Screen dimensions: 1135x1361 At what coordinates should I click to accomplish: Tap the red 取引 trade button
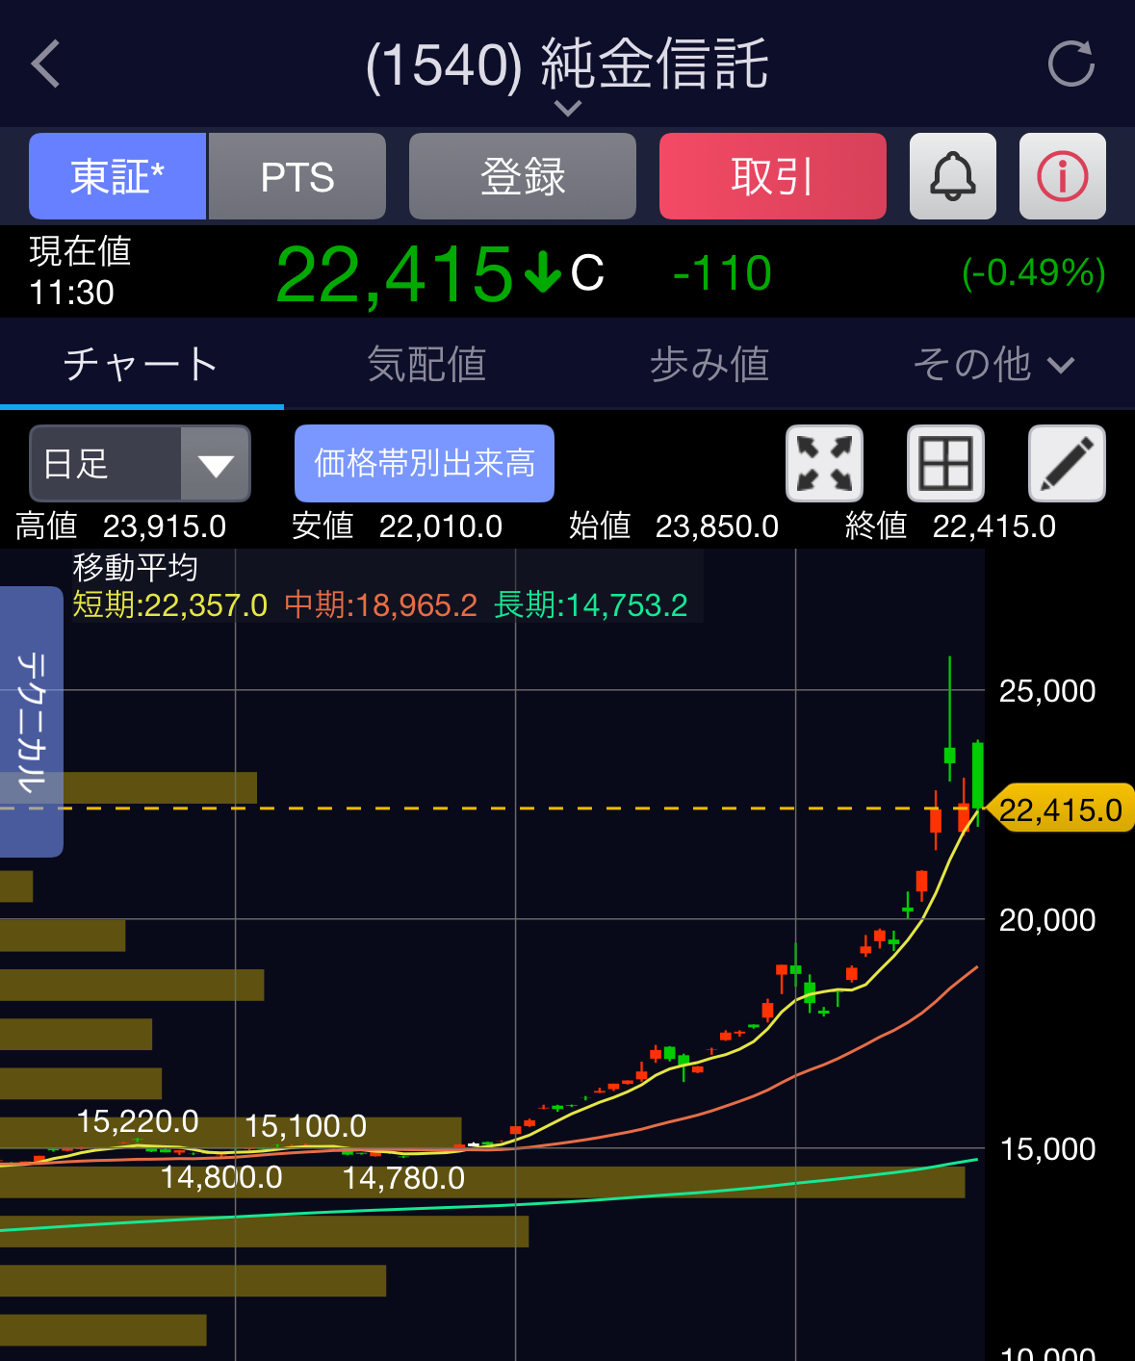(x=772, y=176)
